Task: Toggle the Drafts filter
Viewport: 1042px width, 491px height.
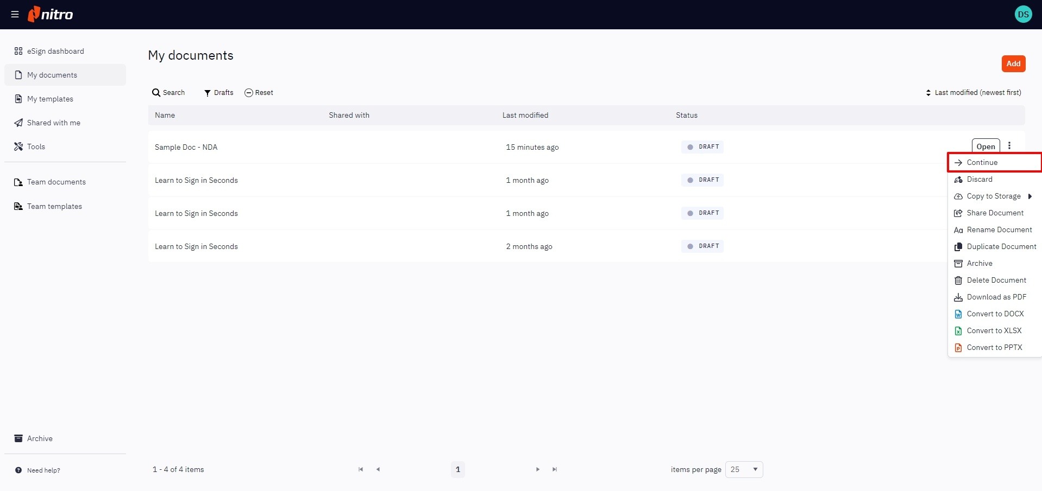Action: click(x=218, y=93)
